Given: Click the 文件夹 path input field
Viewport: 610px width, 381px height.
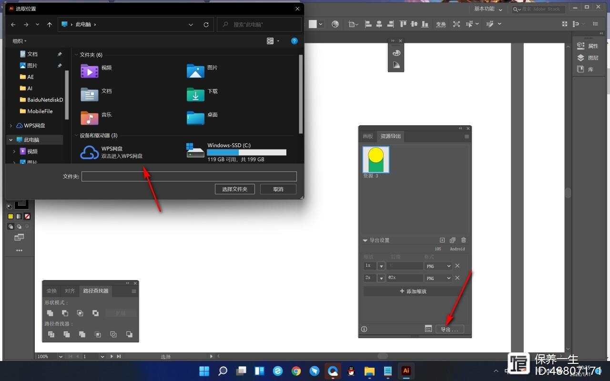Looking at the screenshot, I should (x=189, y=176).
